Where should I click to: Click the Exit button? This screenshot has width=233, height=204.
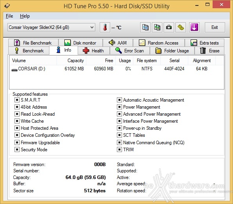215,27
